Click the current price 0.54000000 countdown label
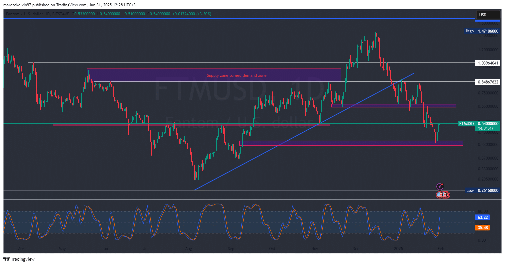This screenshot has width=505, height=265. point(488,126)
